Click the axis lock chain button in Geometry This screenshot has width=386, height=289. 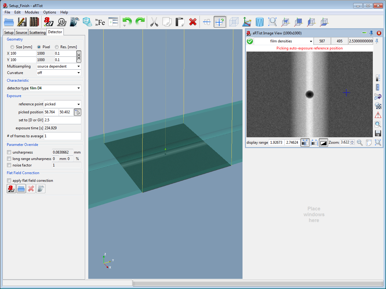[79, 57]
